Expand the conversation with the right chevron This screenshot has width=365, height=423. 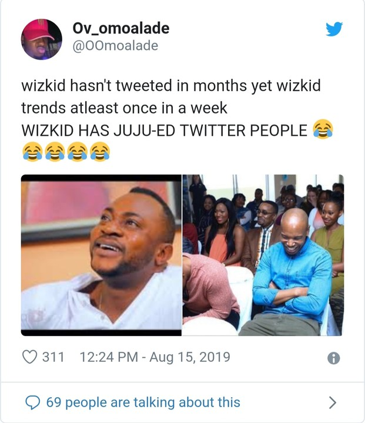pyautogui.click(x=333, y=402)
